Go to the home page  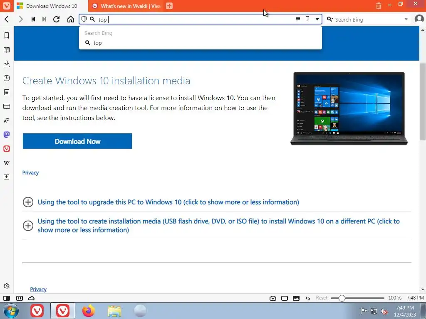pos(71,19)
